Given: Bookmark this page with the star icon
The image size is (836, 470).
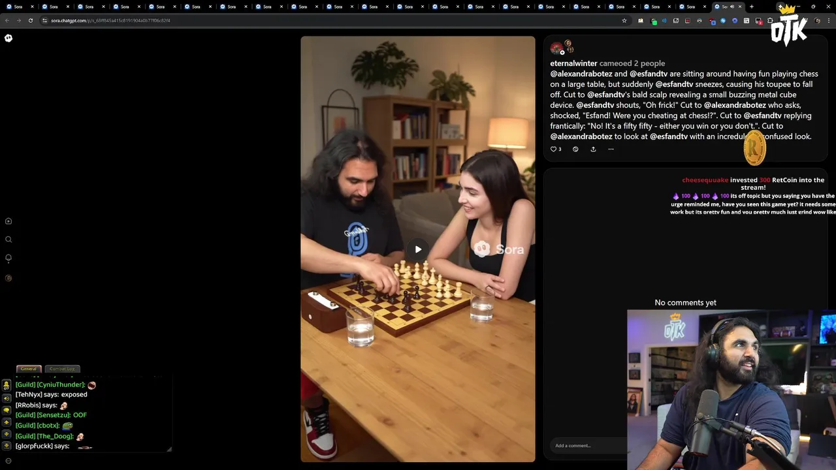Looking at the screenshot, I should [x=624, y=20].
